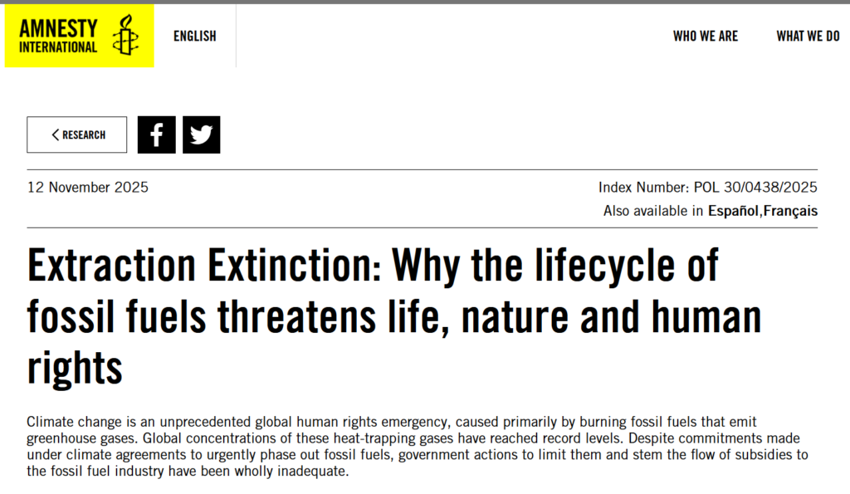
Task: Click the left chevron in Research button
Action: (56, 135)
